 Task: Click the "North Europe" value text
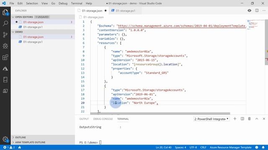(144, 103)
